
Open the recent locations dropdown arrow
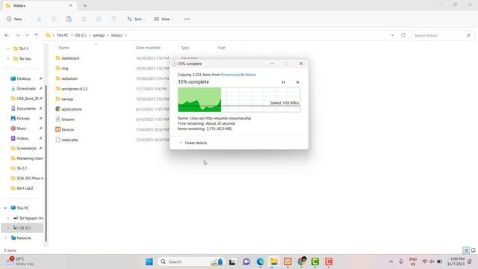point(27,35)
